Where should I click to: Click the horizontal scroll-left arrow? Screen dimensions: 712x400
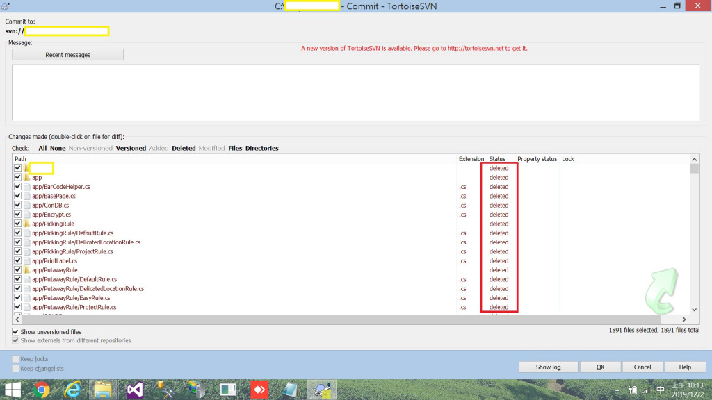click(17, 319)
